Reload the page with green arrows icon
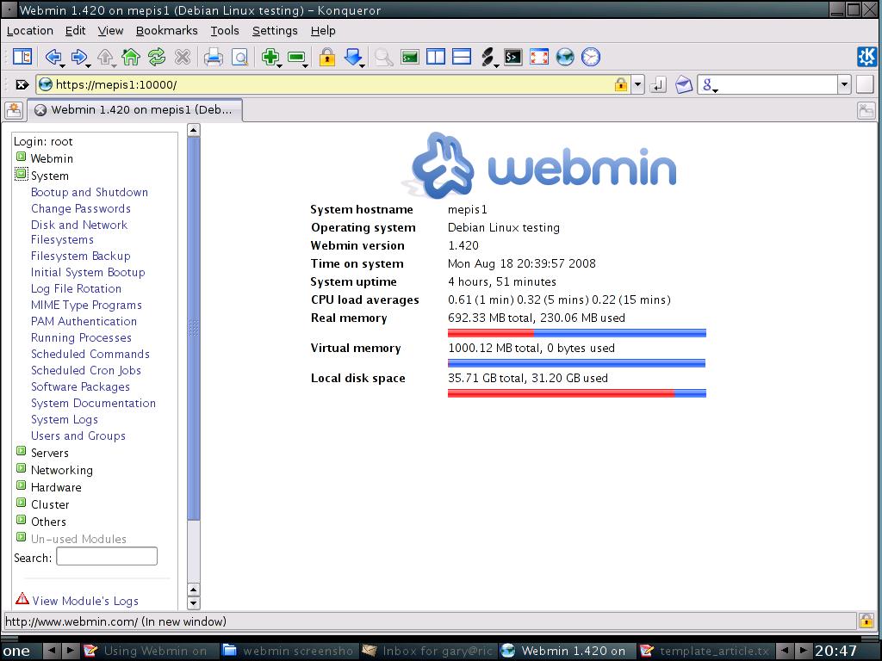 pos(157,57)
